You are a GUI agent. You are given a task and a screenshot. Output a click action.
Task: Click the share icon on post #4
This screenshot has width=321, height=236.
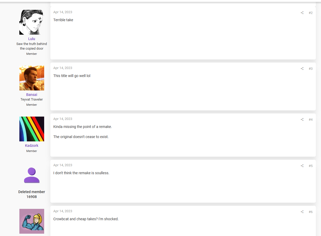(302, 119)
